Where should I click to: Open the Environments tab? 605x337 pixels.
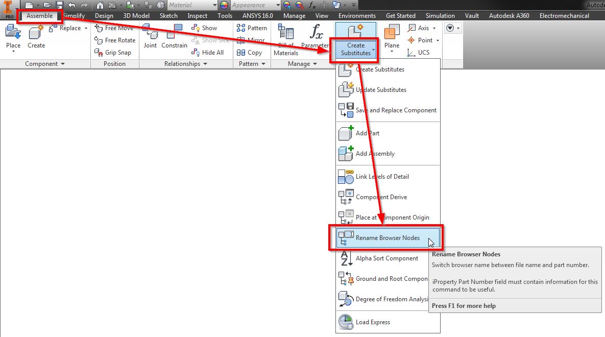pyautogui.click(x=357, y=16)
